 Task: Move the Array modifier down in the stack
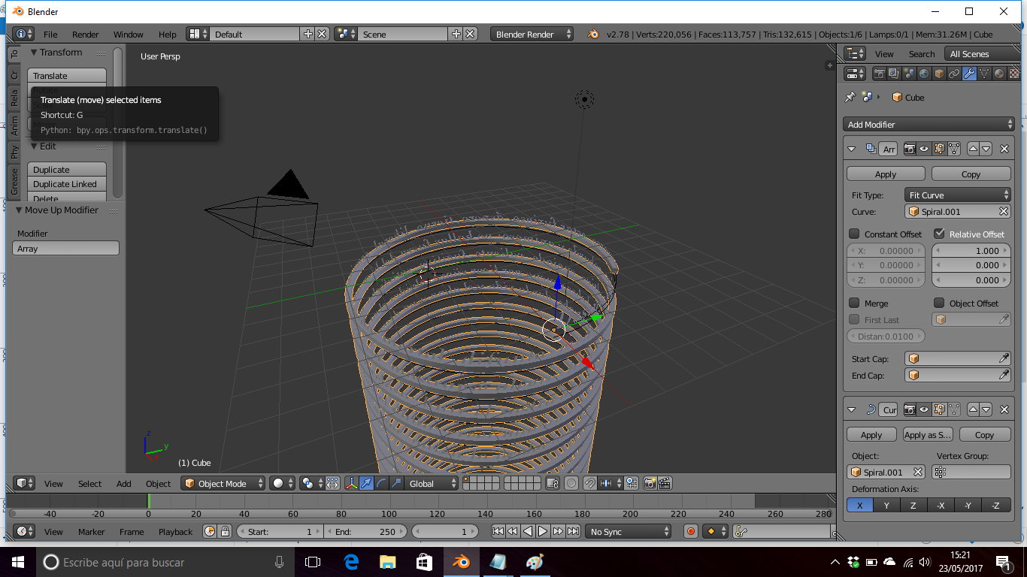coord(986,149)
